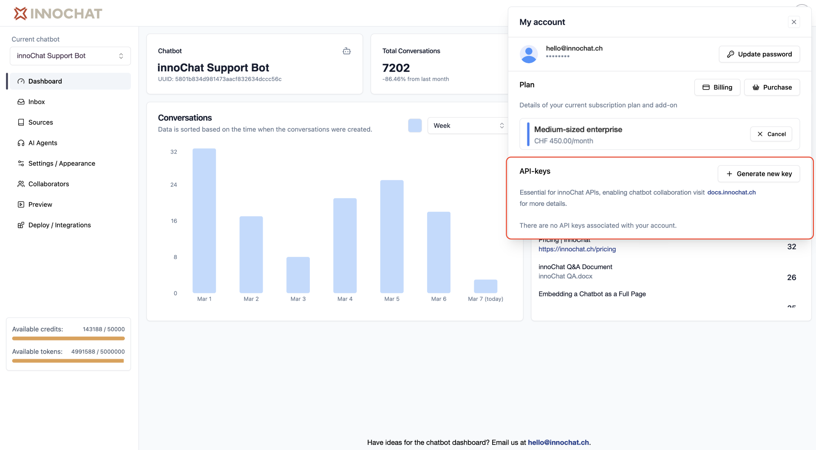Click the Mar 6 bar in chart

click(x=439, y=252)
